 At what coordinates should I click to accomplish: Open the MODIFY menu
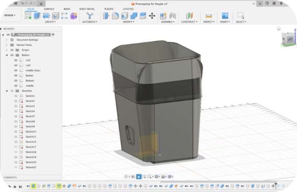tap(129, 21)
